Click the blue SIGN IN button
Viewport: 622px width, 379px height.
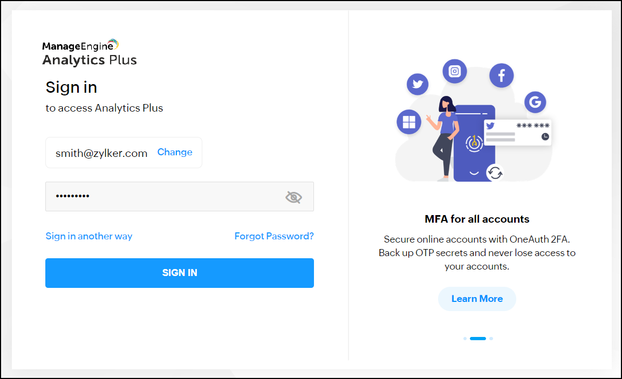pos(180,273)
